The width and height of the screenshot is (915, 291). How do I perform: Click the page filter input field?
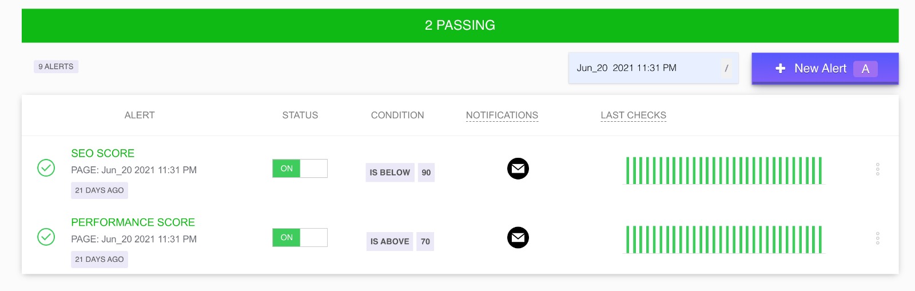(x=653, y=68)
